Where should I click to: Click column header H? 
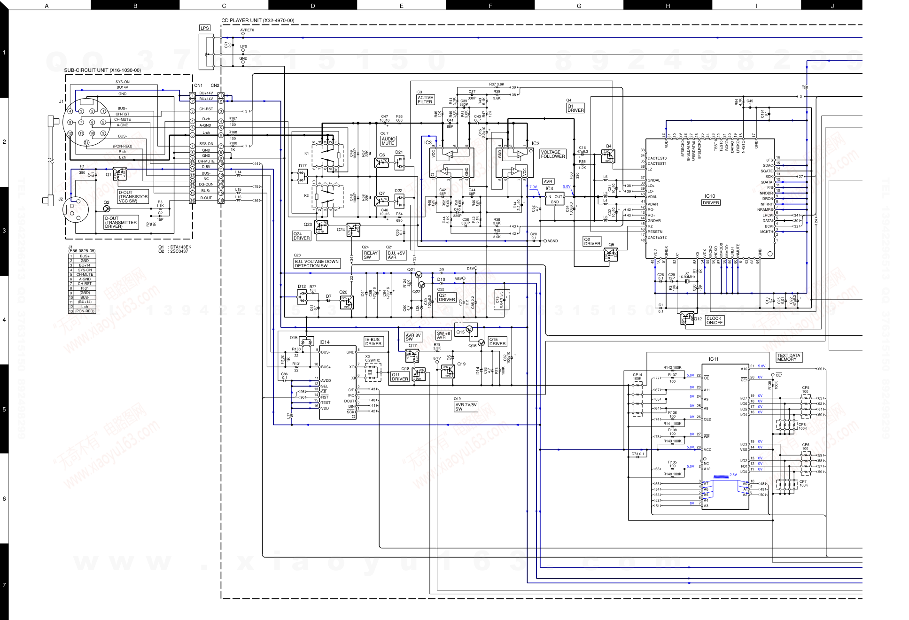click(x=668, y=5)
